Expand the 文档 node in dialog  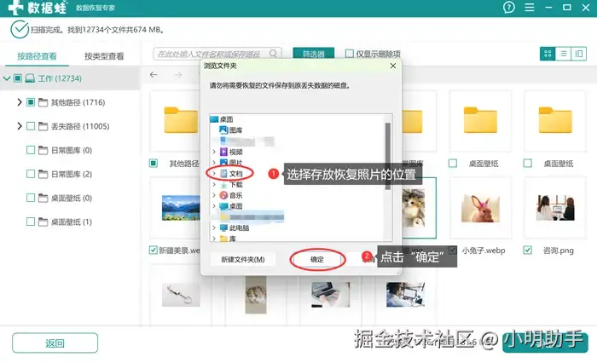[214, 174]
